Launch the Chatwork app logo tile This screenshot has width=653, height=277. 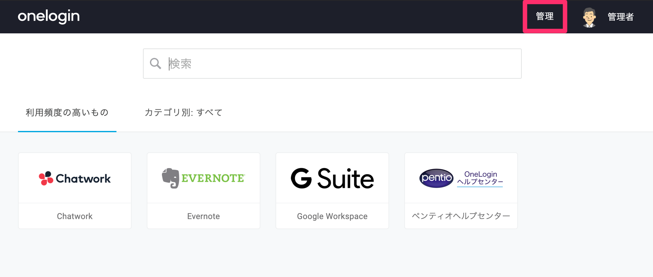(75, 178)
